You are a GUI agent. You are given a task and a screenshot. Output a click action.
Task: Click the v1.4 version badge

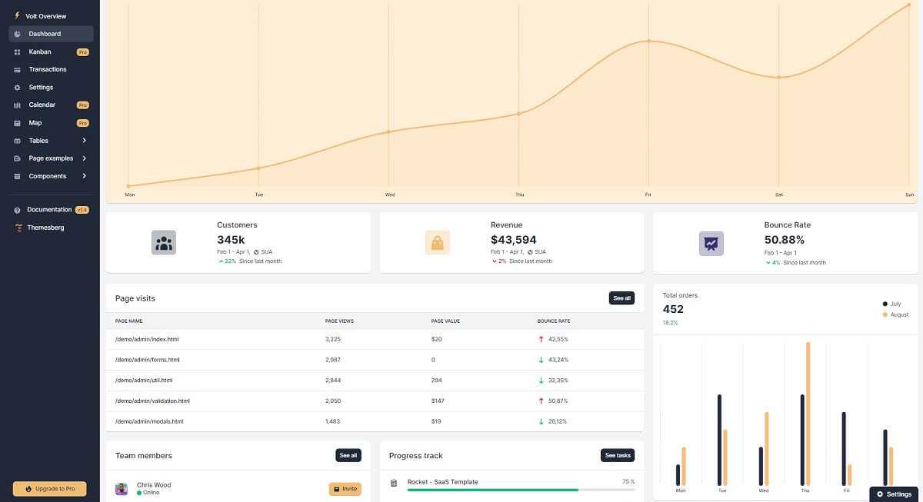pos(82,210)
